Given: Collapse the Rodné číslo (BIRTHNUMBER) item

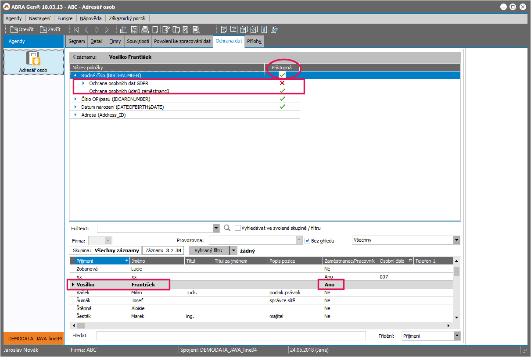Looking at the screenshot, I should (75, 75).
